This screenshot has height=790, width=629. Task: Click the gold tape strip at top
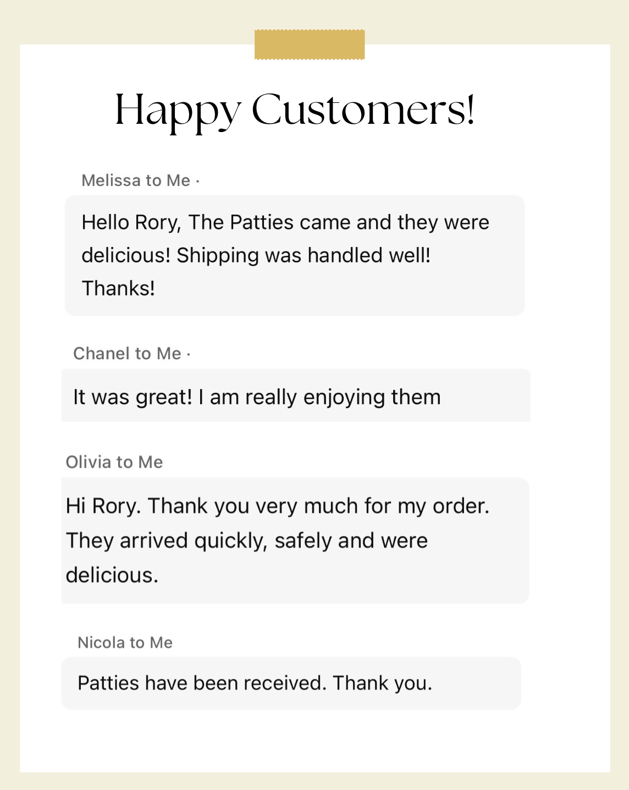coord(309,45)
